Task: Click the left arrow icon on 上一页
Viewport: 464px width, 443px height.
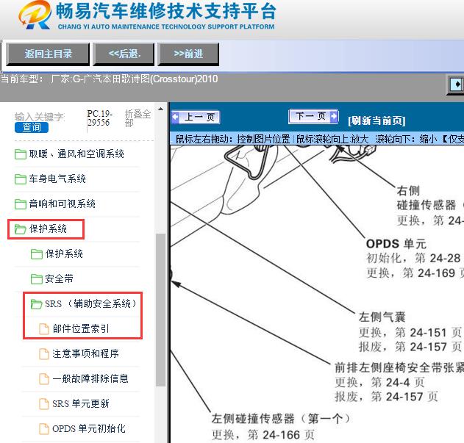Action: [x=175, y=117]
